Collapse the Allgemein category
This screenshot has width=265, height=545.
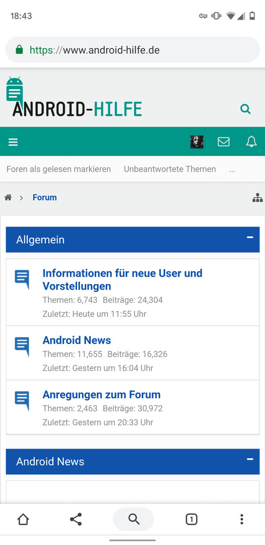[250, 237]
